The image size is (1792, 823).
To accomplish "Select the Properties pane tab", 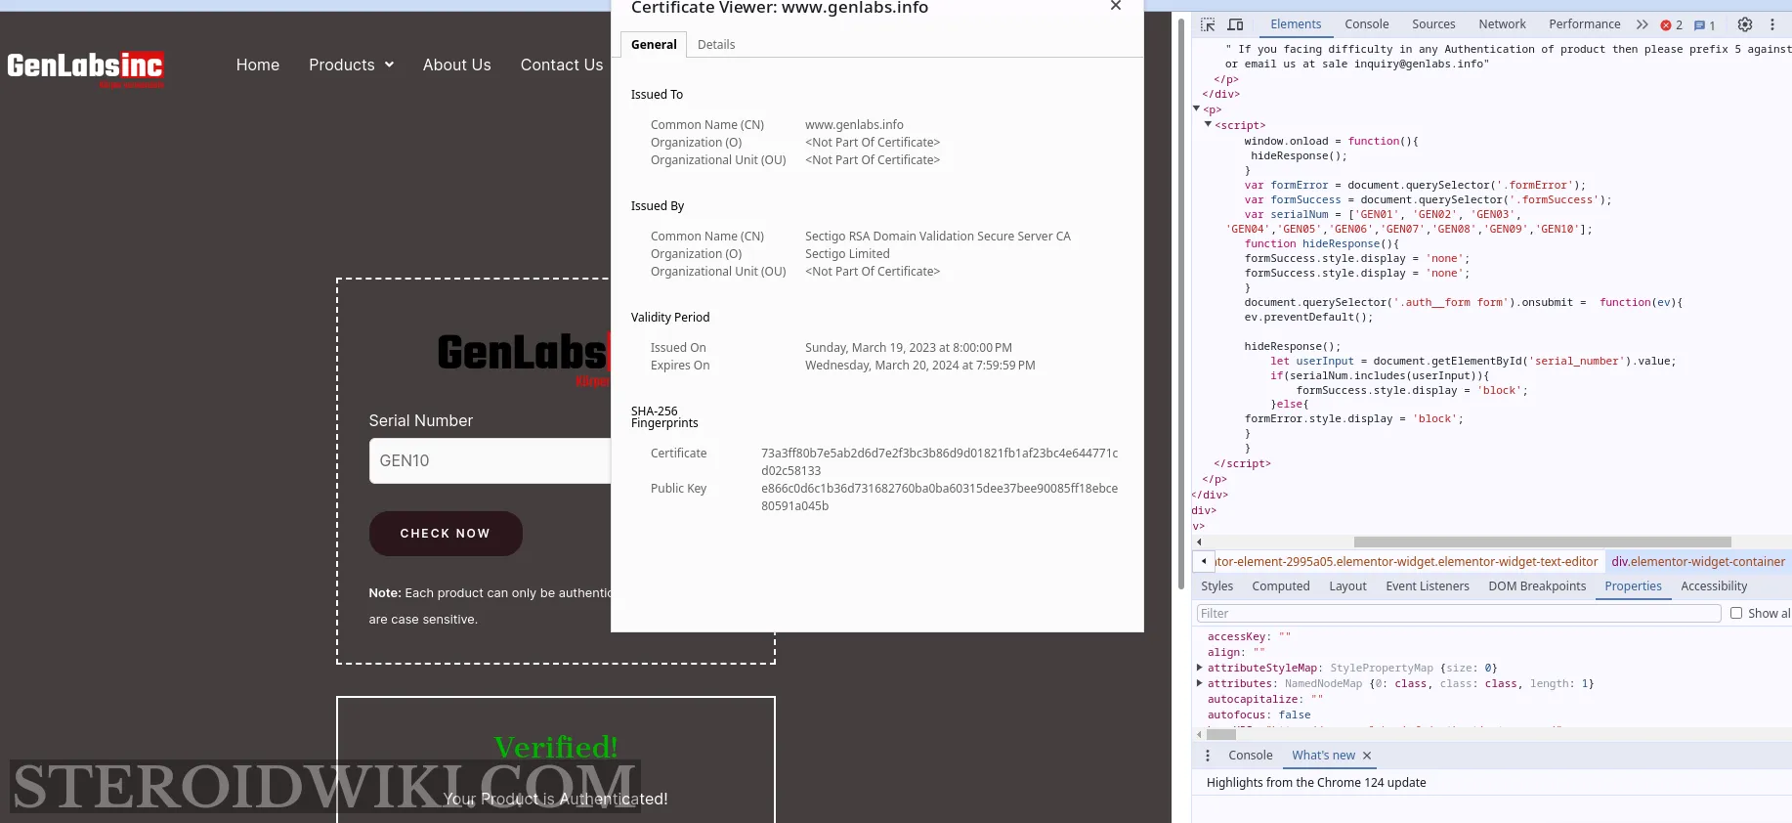I will [x=1633, y=586].
